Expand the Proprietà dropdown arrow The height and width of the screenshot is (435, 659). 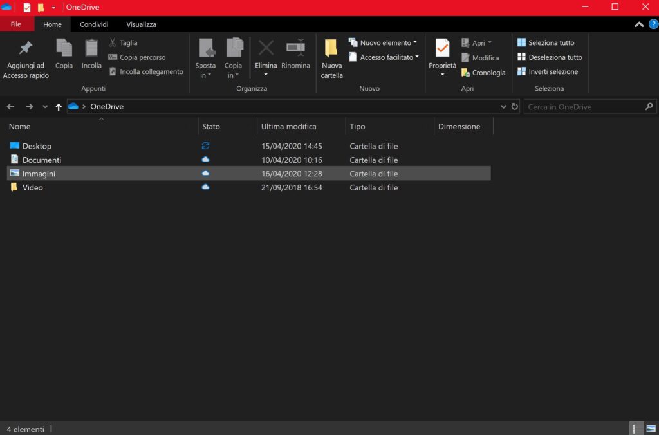pos(442,75)
